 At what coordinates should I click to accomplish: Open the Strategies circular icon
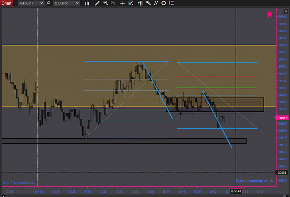pyautogui.click(x=164, y=3)
